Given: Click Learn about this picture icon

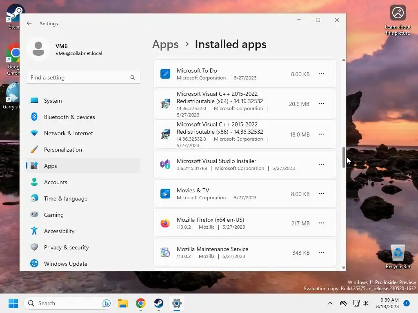Looking at the screenshot, I should (398, 20).
